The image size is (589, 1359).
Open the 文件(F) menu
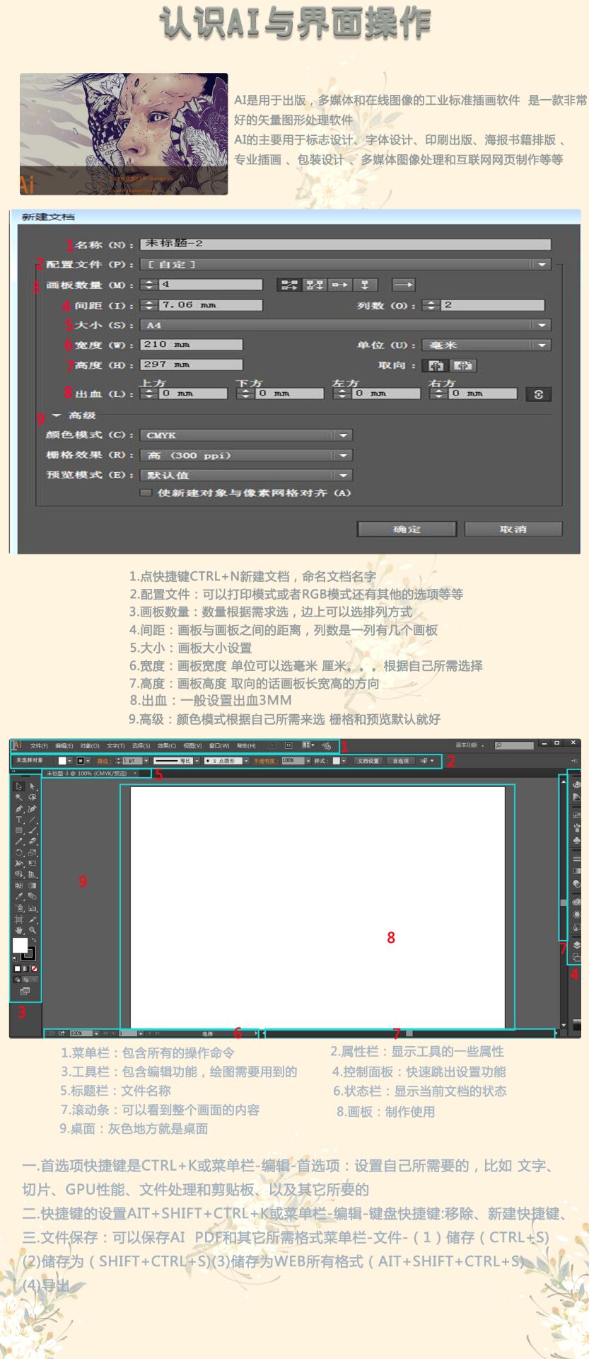pos(39,745)
